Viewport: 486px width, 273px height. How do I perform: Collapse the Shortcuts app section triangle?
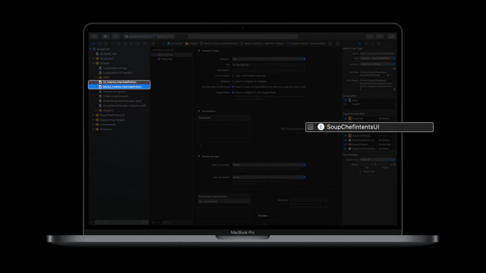point(199,156)
